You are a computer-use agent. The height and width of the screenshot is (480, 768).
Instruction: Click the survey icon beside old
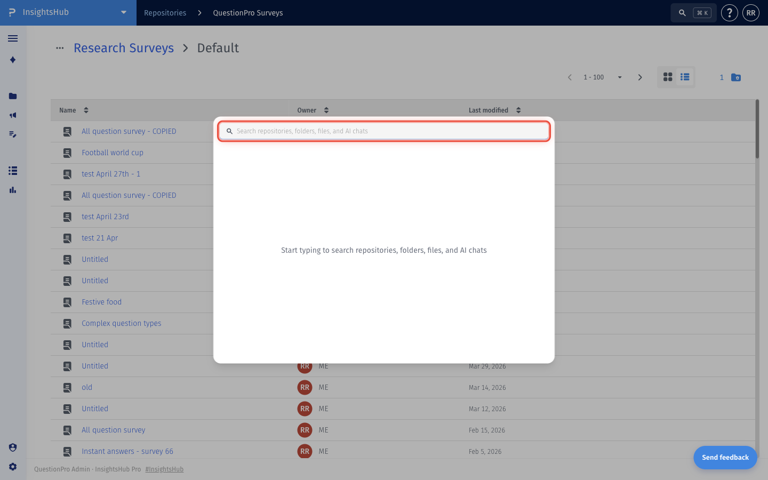(x=67, y=388)
